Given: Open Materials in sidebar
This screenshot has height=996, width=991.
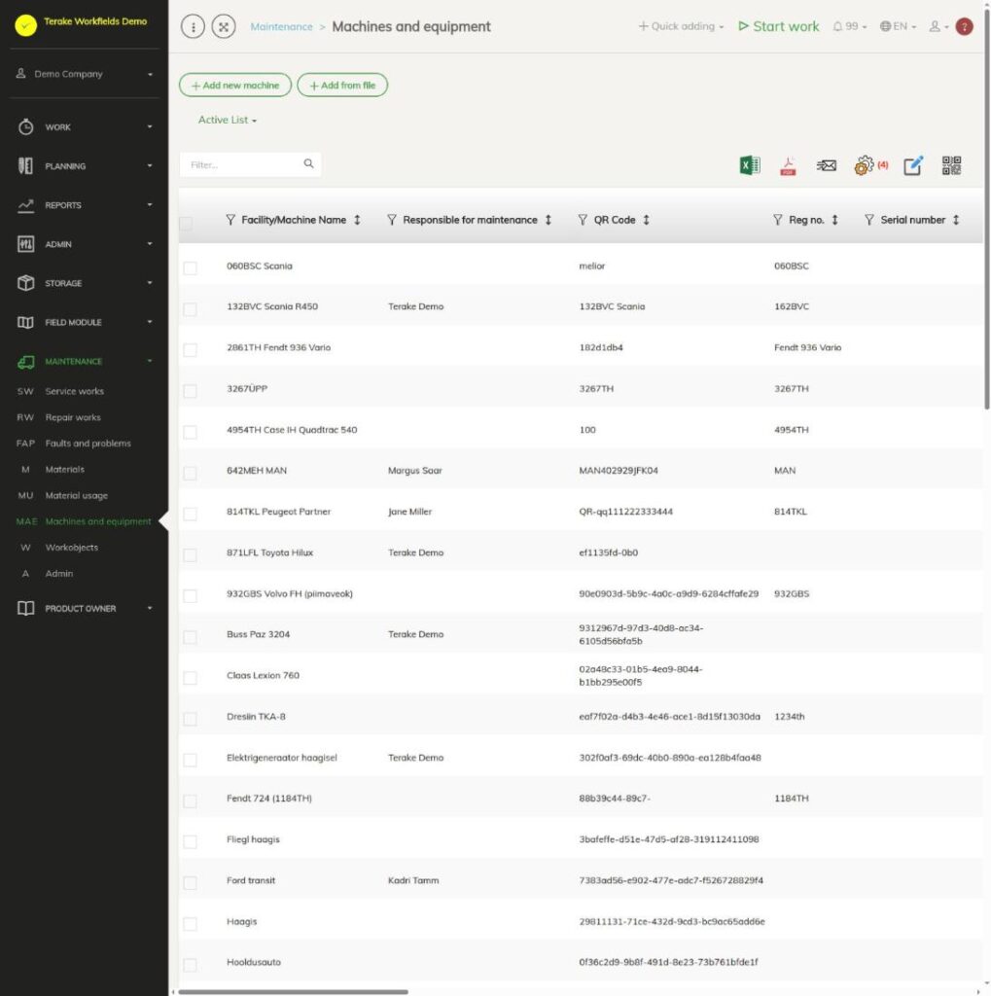Looking at the screenshot, I should pyautogui.click(x=65, y=470).
